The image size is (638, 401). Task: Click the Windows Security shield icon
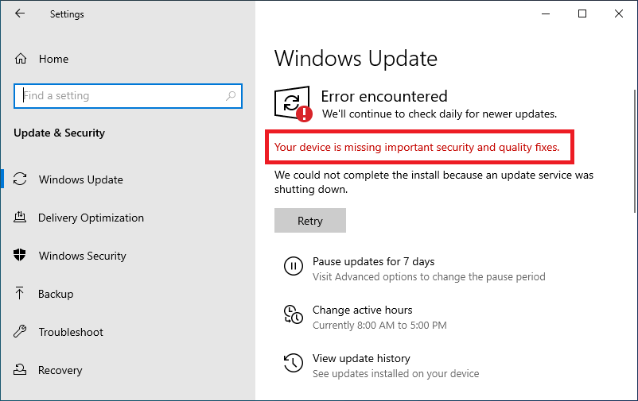pyautogui.click(x=21, y=256)
